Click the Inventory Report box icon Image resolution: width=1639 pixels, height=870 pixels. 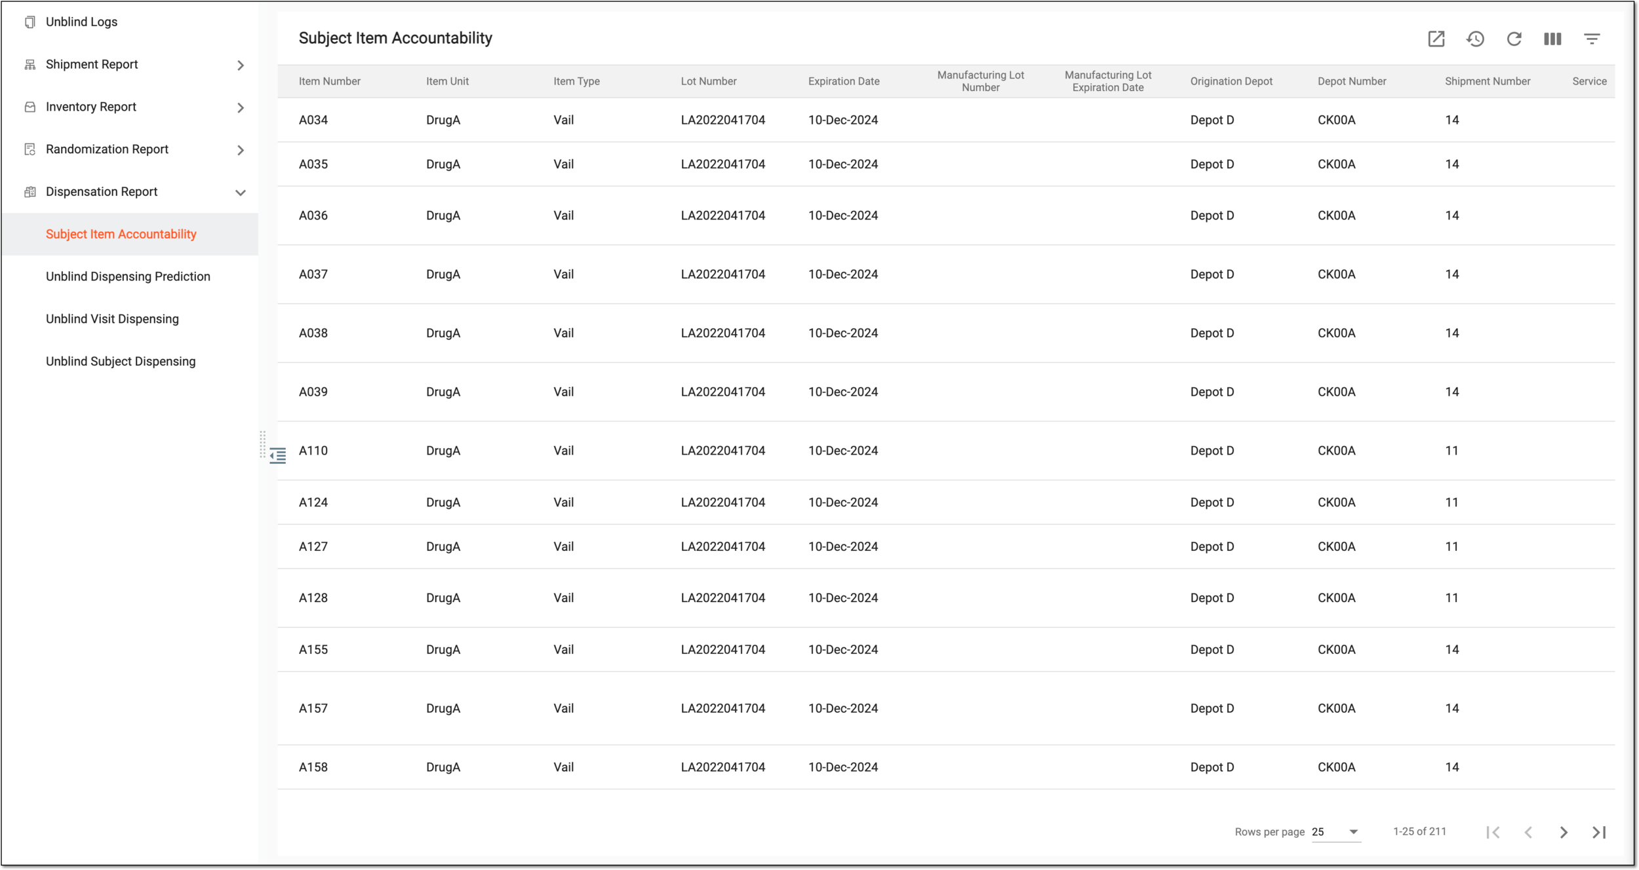(30, 107)
